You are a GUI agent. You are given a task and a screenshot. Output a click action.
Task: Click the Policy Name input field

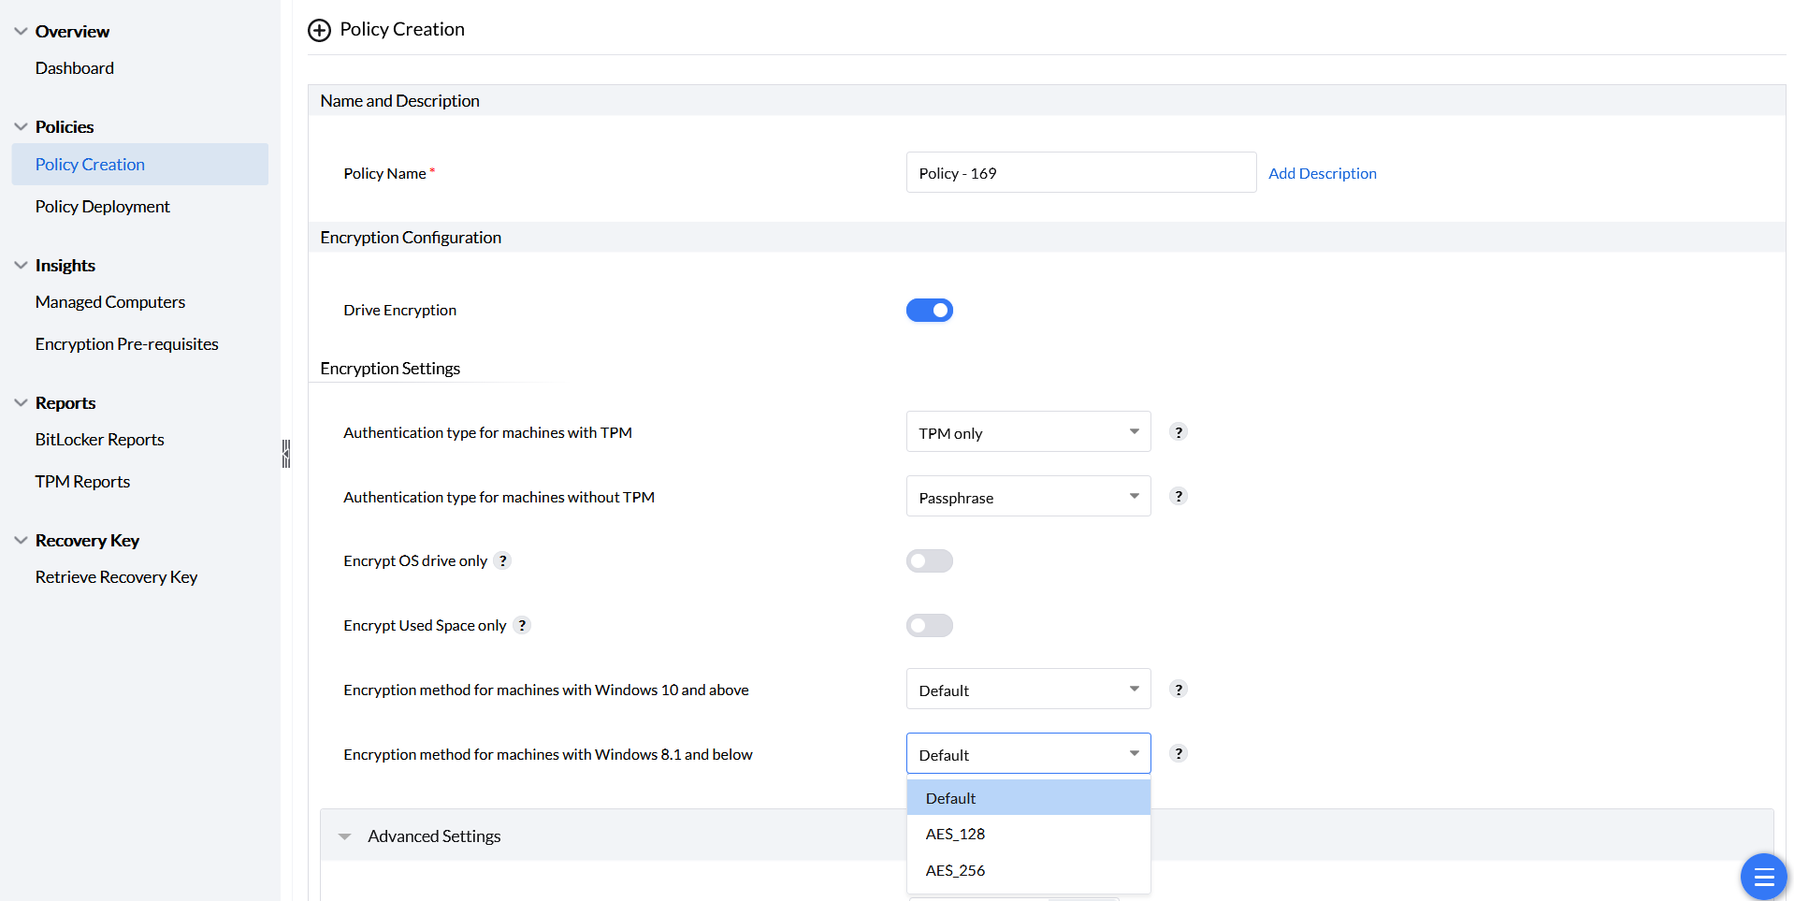pyautogui.click(x=1080, y=173)
